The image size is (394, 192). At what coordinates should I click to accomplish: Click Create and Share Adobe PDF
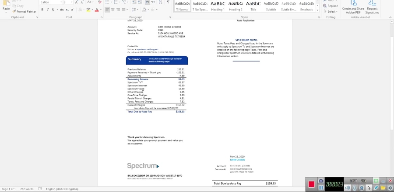coord(353,7)
